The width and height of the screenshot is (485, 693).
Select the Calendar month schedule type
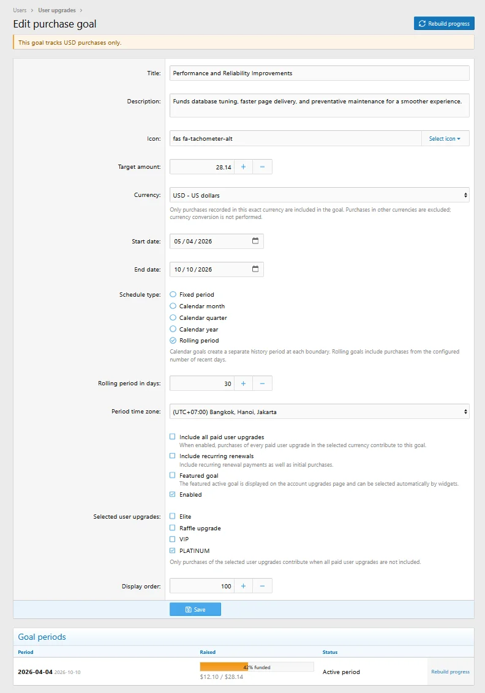(x=173, y=306)
